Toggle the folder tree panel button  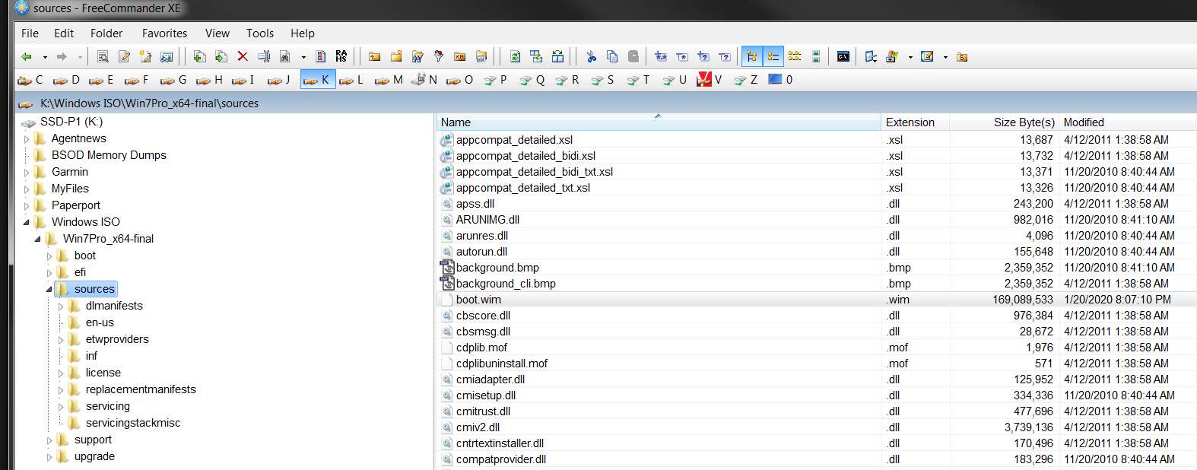pyautogui.click(x=752, y=57)
